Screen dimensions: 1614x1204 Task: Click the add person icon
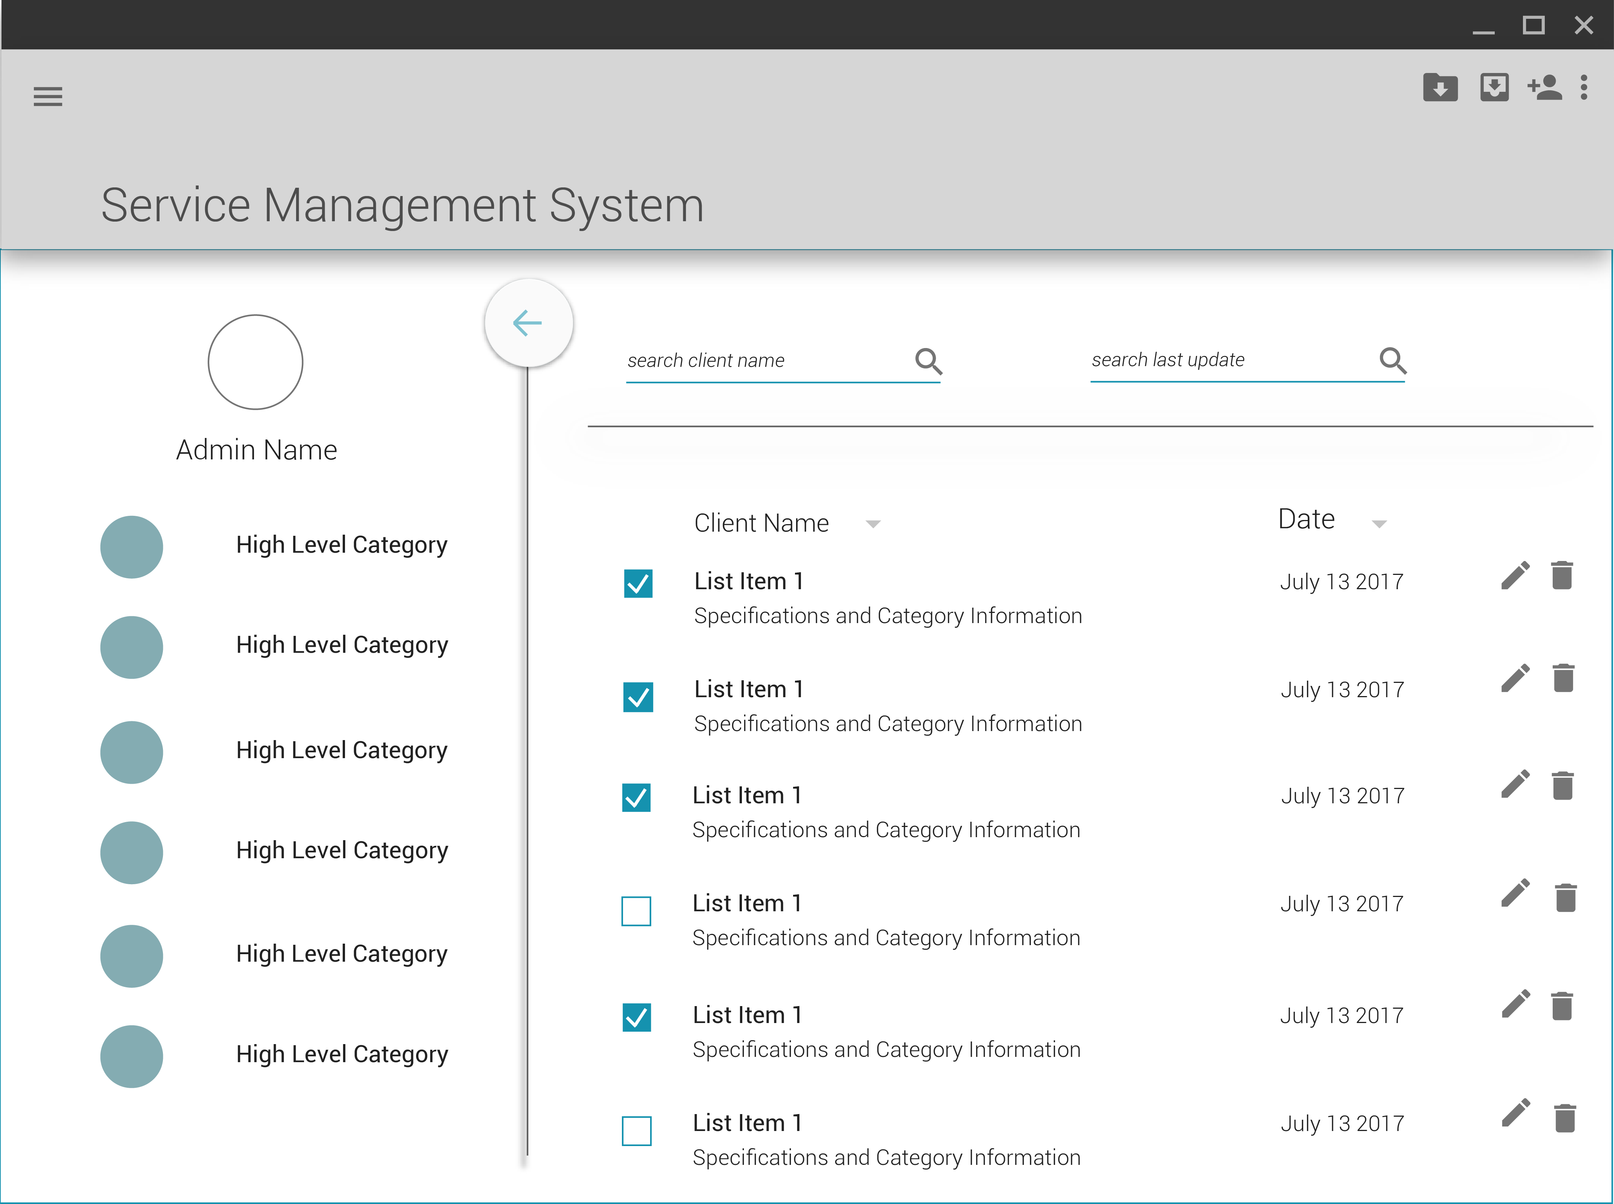tap(1545, 87)
